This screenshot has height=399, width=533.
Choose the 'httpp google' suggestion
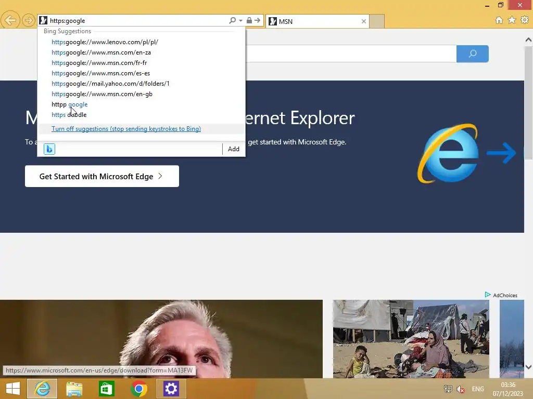[70, 104]
